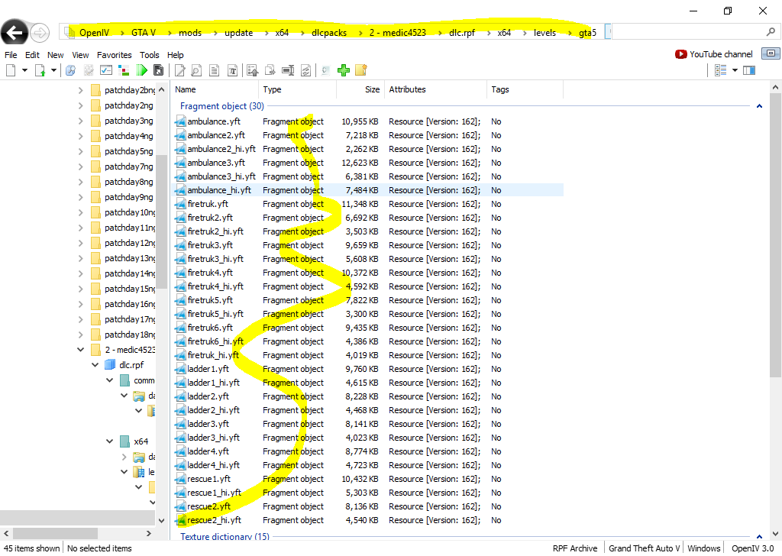Click the back navigation arrow
Screen dimensions: 782x556
point(15,32)
